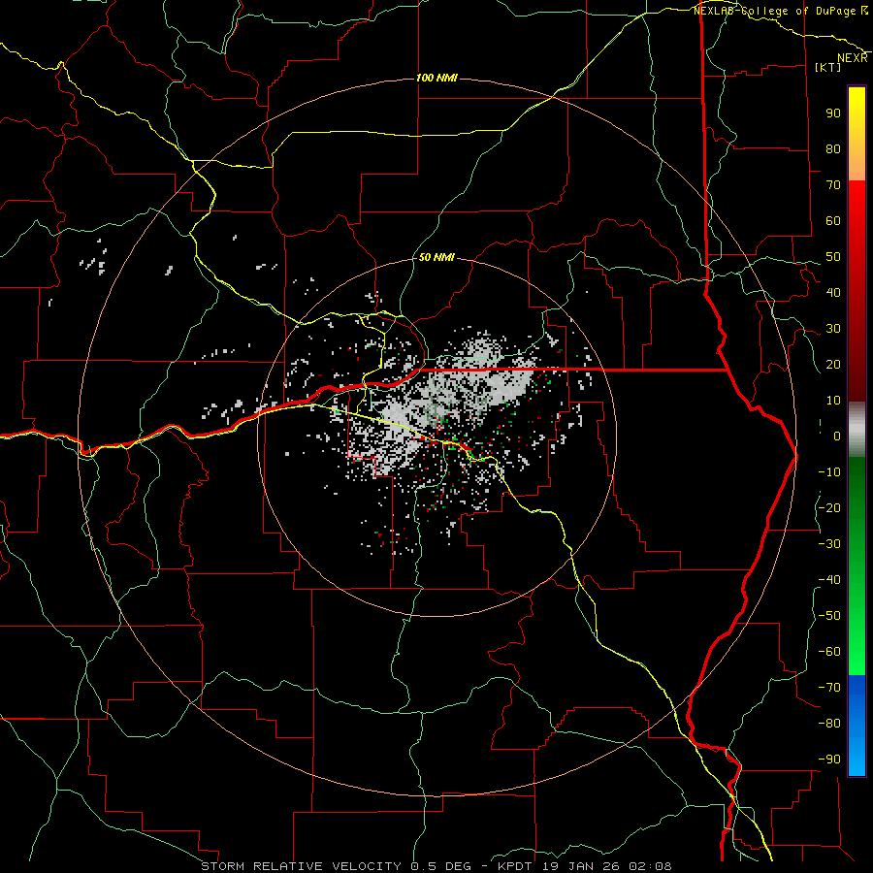Click the gray zero-velocity segment of color bar
This screenshot has height=873, width=873.
(857, 430)
